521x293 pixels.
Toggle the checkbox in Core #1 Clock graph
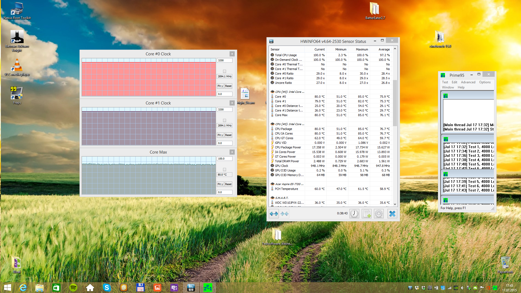[224, 120]
